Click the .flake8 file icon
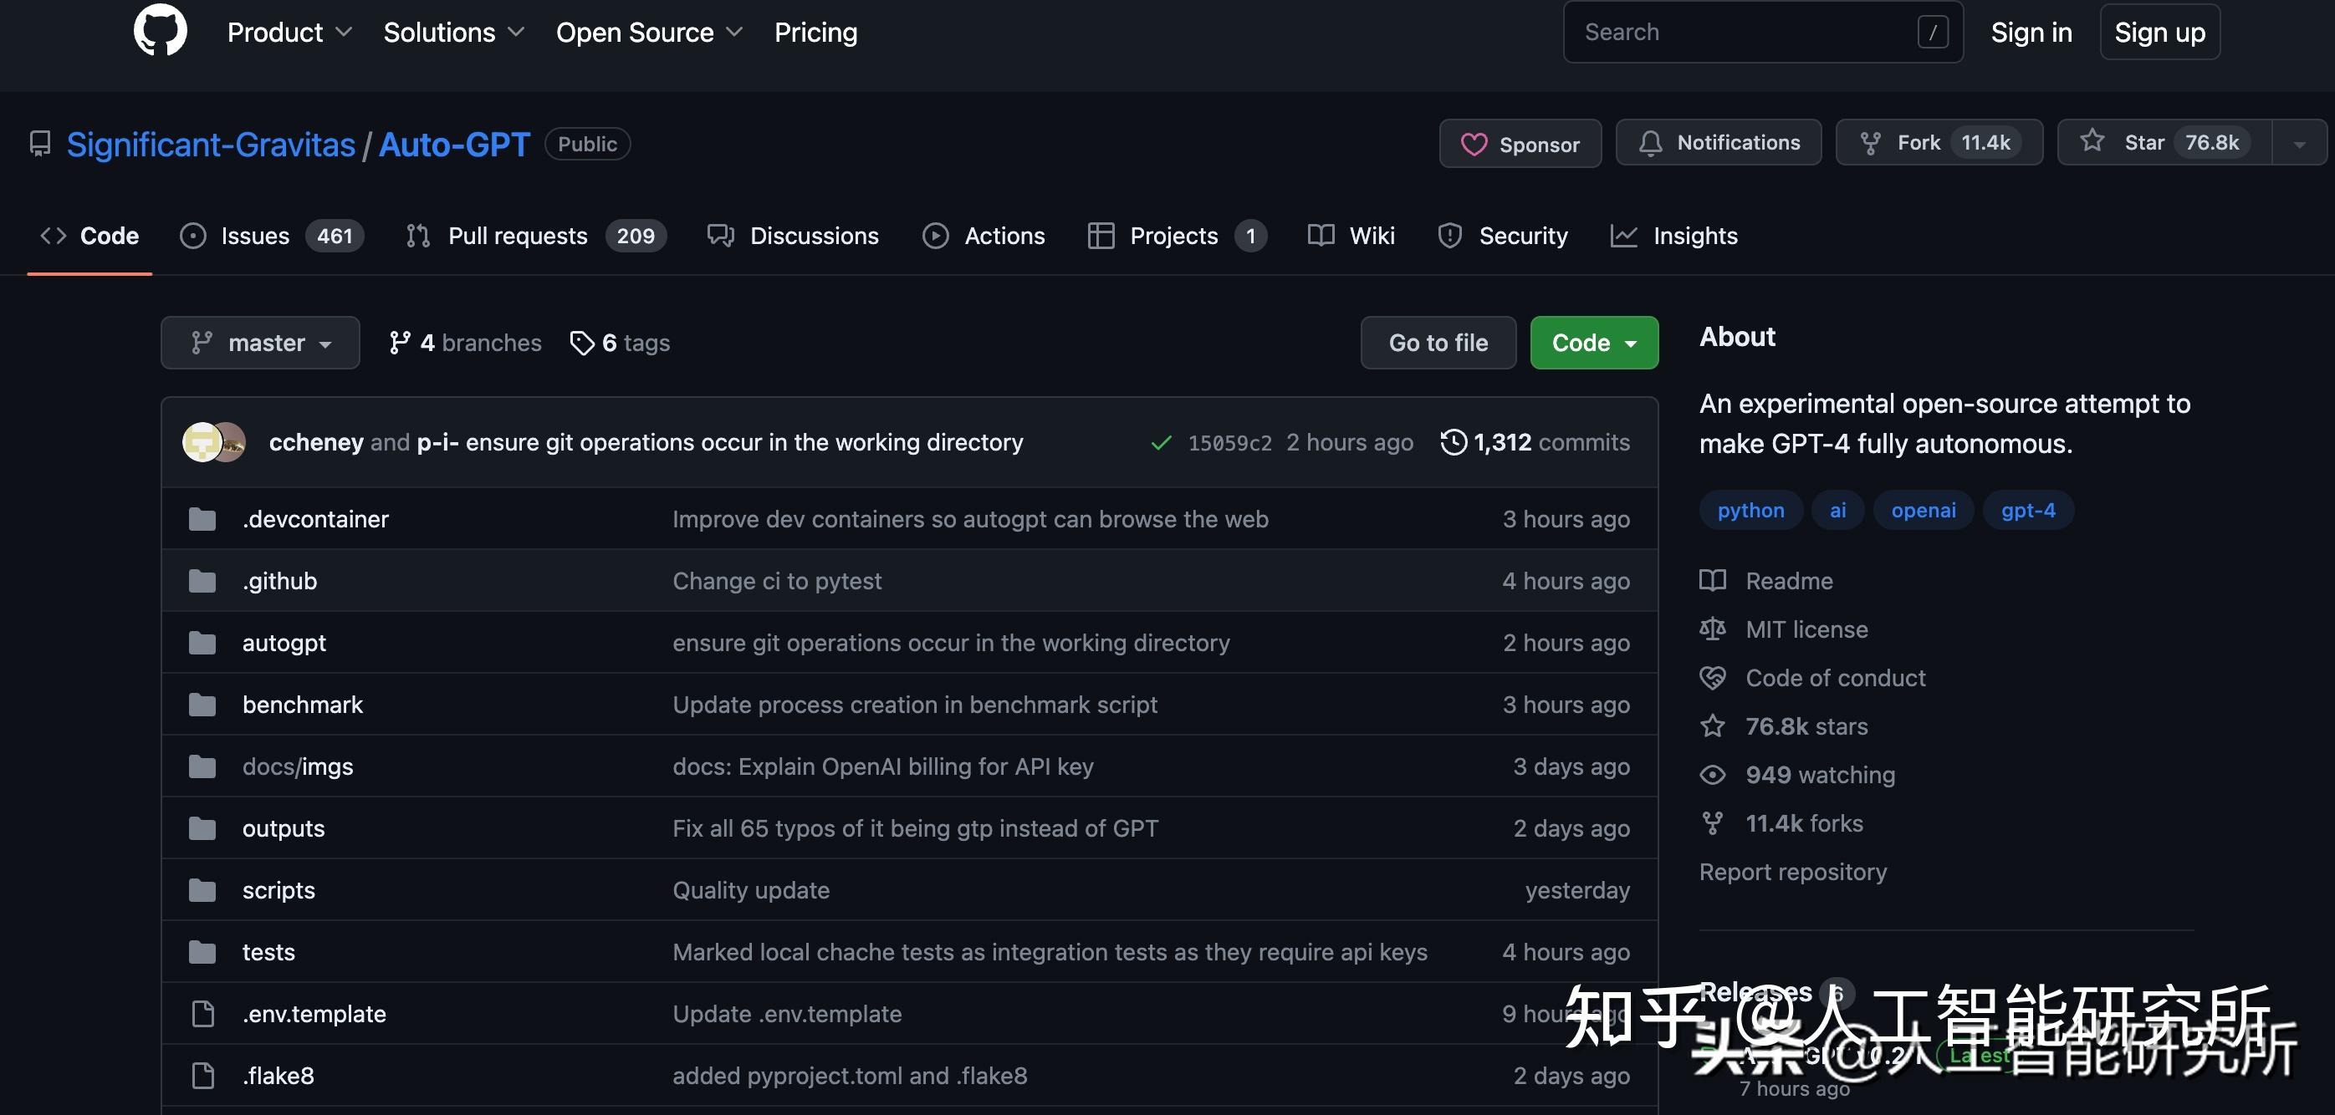 tap(203, 1075)
